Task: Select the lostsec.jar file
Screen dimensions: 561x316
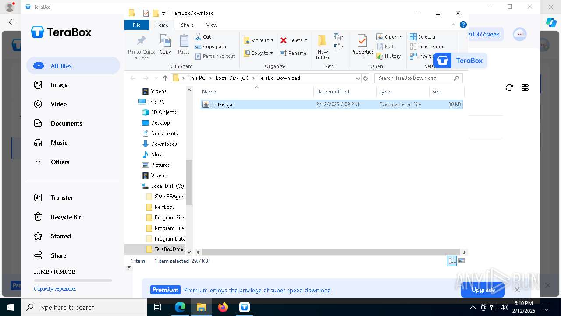Action: pos(331,104)
